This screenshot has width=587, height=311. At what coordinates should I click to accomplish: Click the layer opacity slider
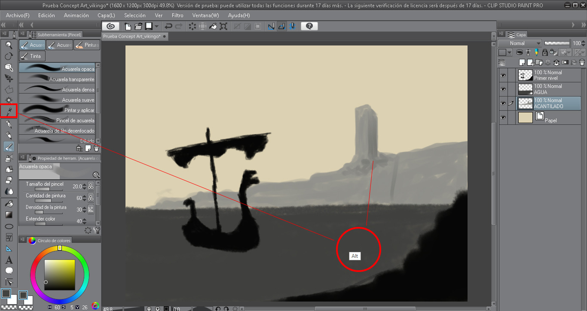click(557, 43)
